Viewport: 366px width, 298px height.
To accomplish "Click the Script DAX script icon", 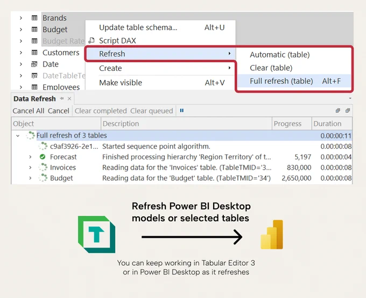I will click(91, 40).
